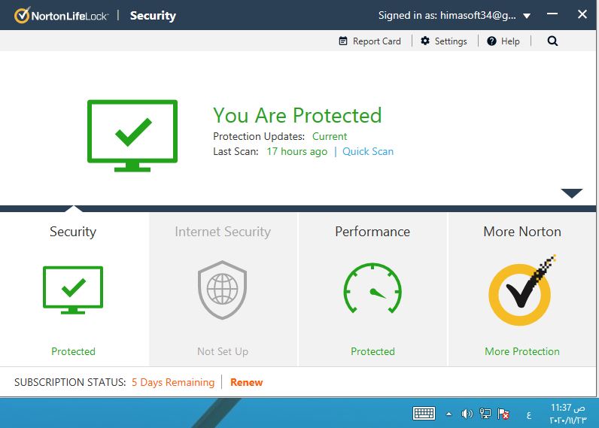Click the volume speaker tray icon
The height and width of the screenshot is (428, 599).
467,414
